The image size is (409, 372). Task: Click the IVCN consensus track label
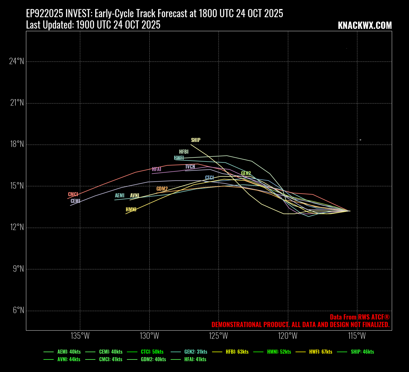click(190, 166)
